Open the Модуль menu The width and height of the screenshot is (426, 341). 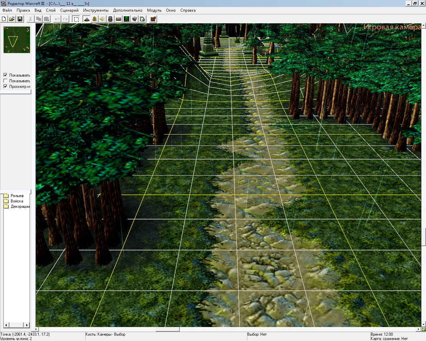(154, 10)
